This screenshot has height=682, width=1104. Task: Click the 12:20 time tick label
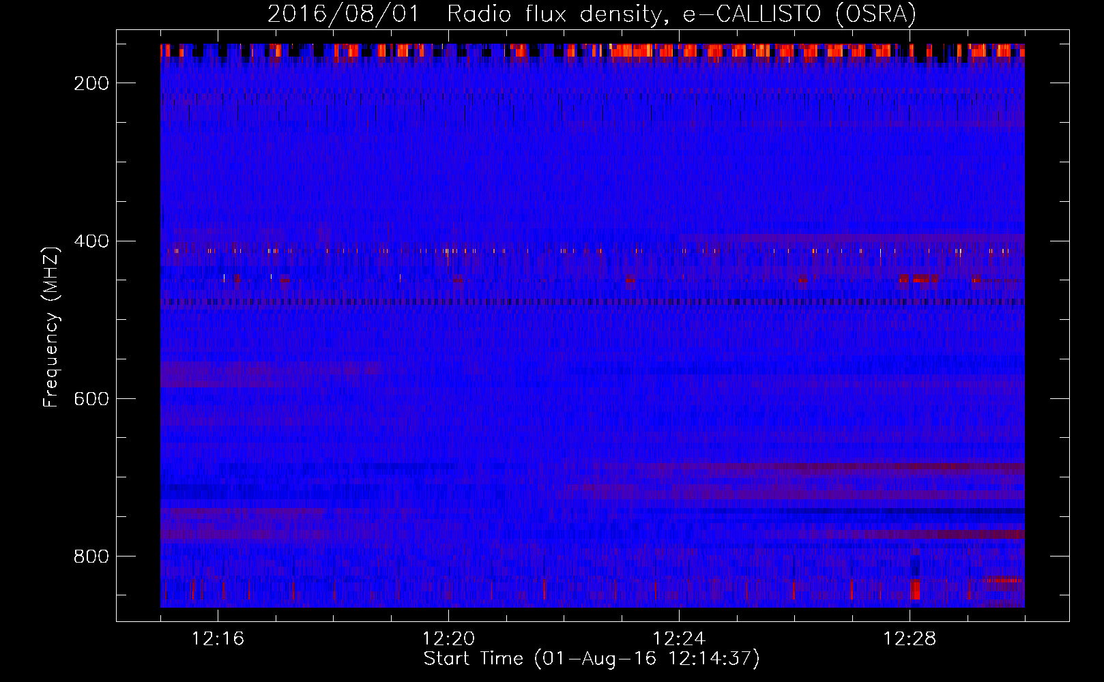point(448,639)
